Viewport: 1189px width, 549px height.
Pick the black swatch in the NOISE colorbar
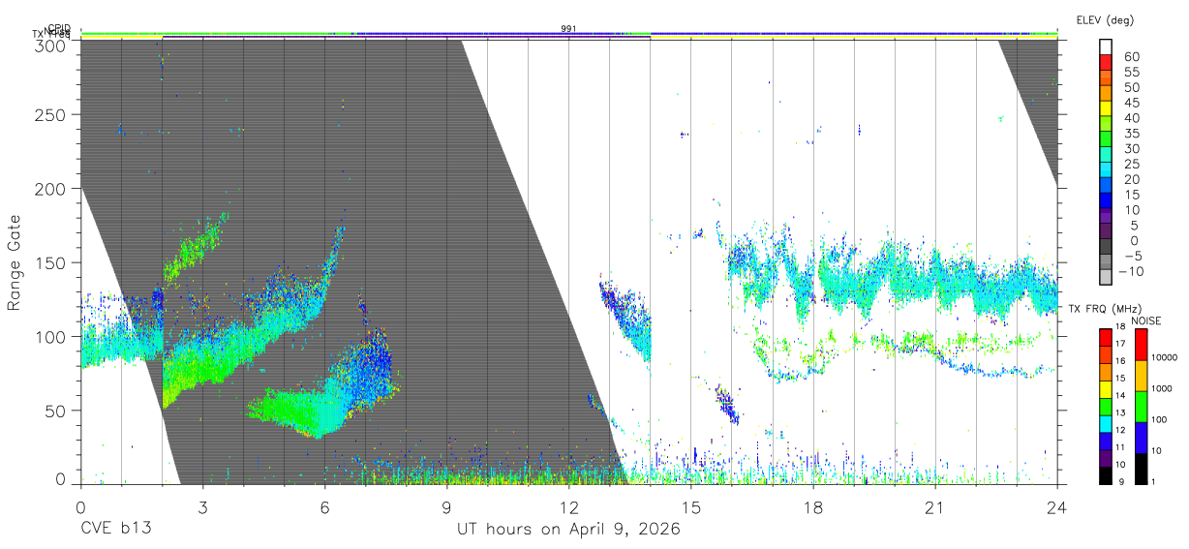(x=1142, y=468)
